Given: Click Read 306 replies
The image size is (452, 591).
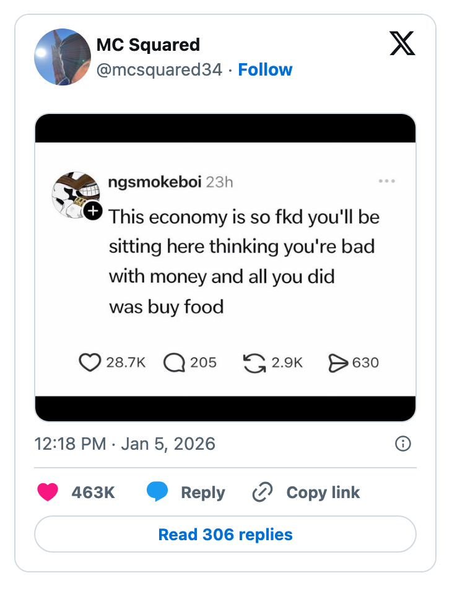Looking at the screenshot, I should 225,534.
